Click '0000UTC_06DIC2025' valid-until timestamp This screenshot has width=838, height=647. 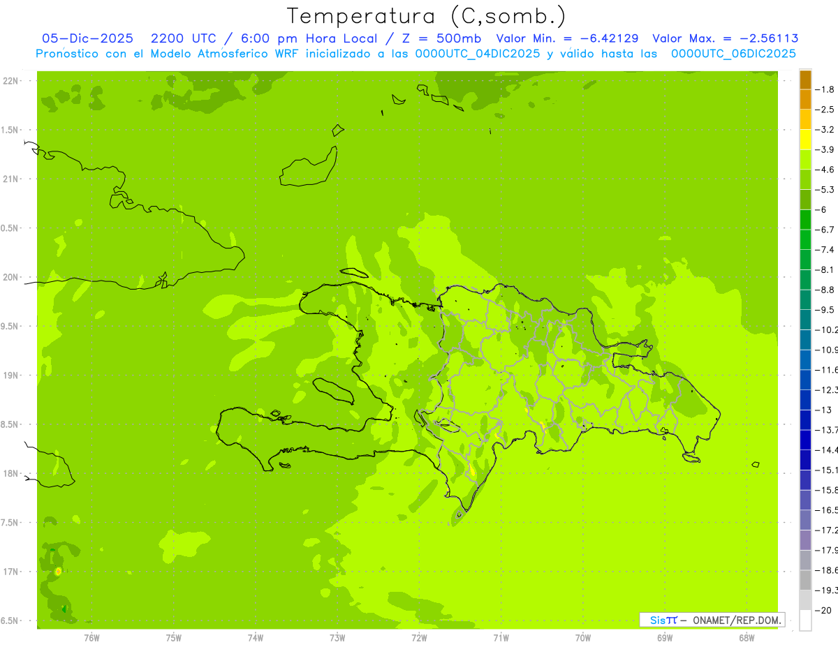[x=733, y=54]
